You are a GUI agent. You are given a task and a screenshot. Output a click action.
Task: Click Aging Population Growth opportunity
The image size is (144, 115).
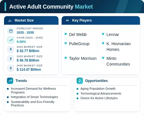[98, 89]
